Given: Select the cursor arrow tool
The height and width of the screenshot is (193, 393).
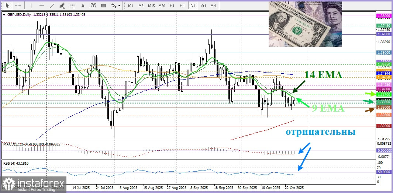Looking at the screenshot, I should coord(7,6).
